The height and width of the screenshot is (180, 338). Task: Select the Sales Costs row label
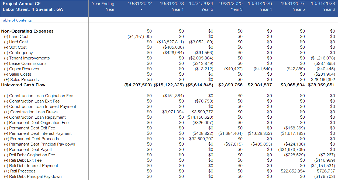[18, 74]
